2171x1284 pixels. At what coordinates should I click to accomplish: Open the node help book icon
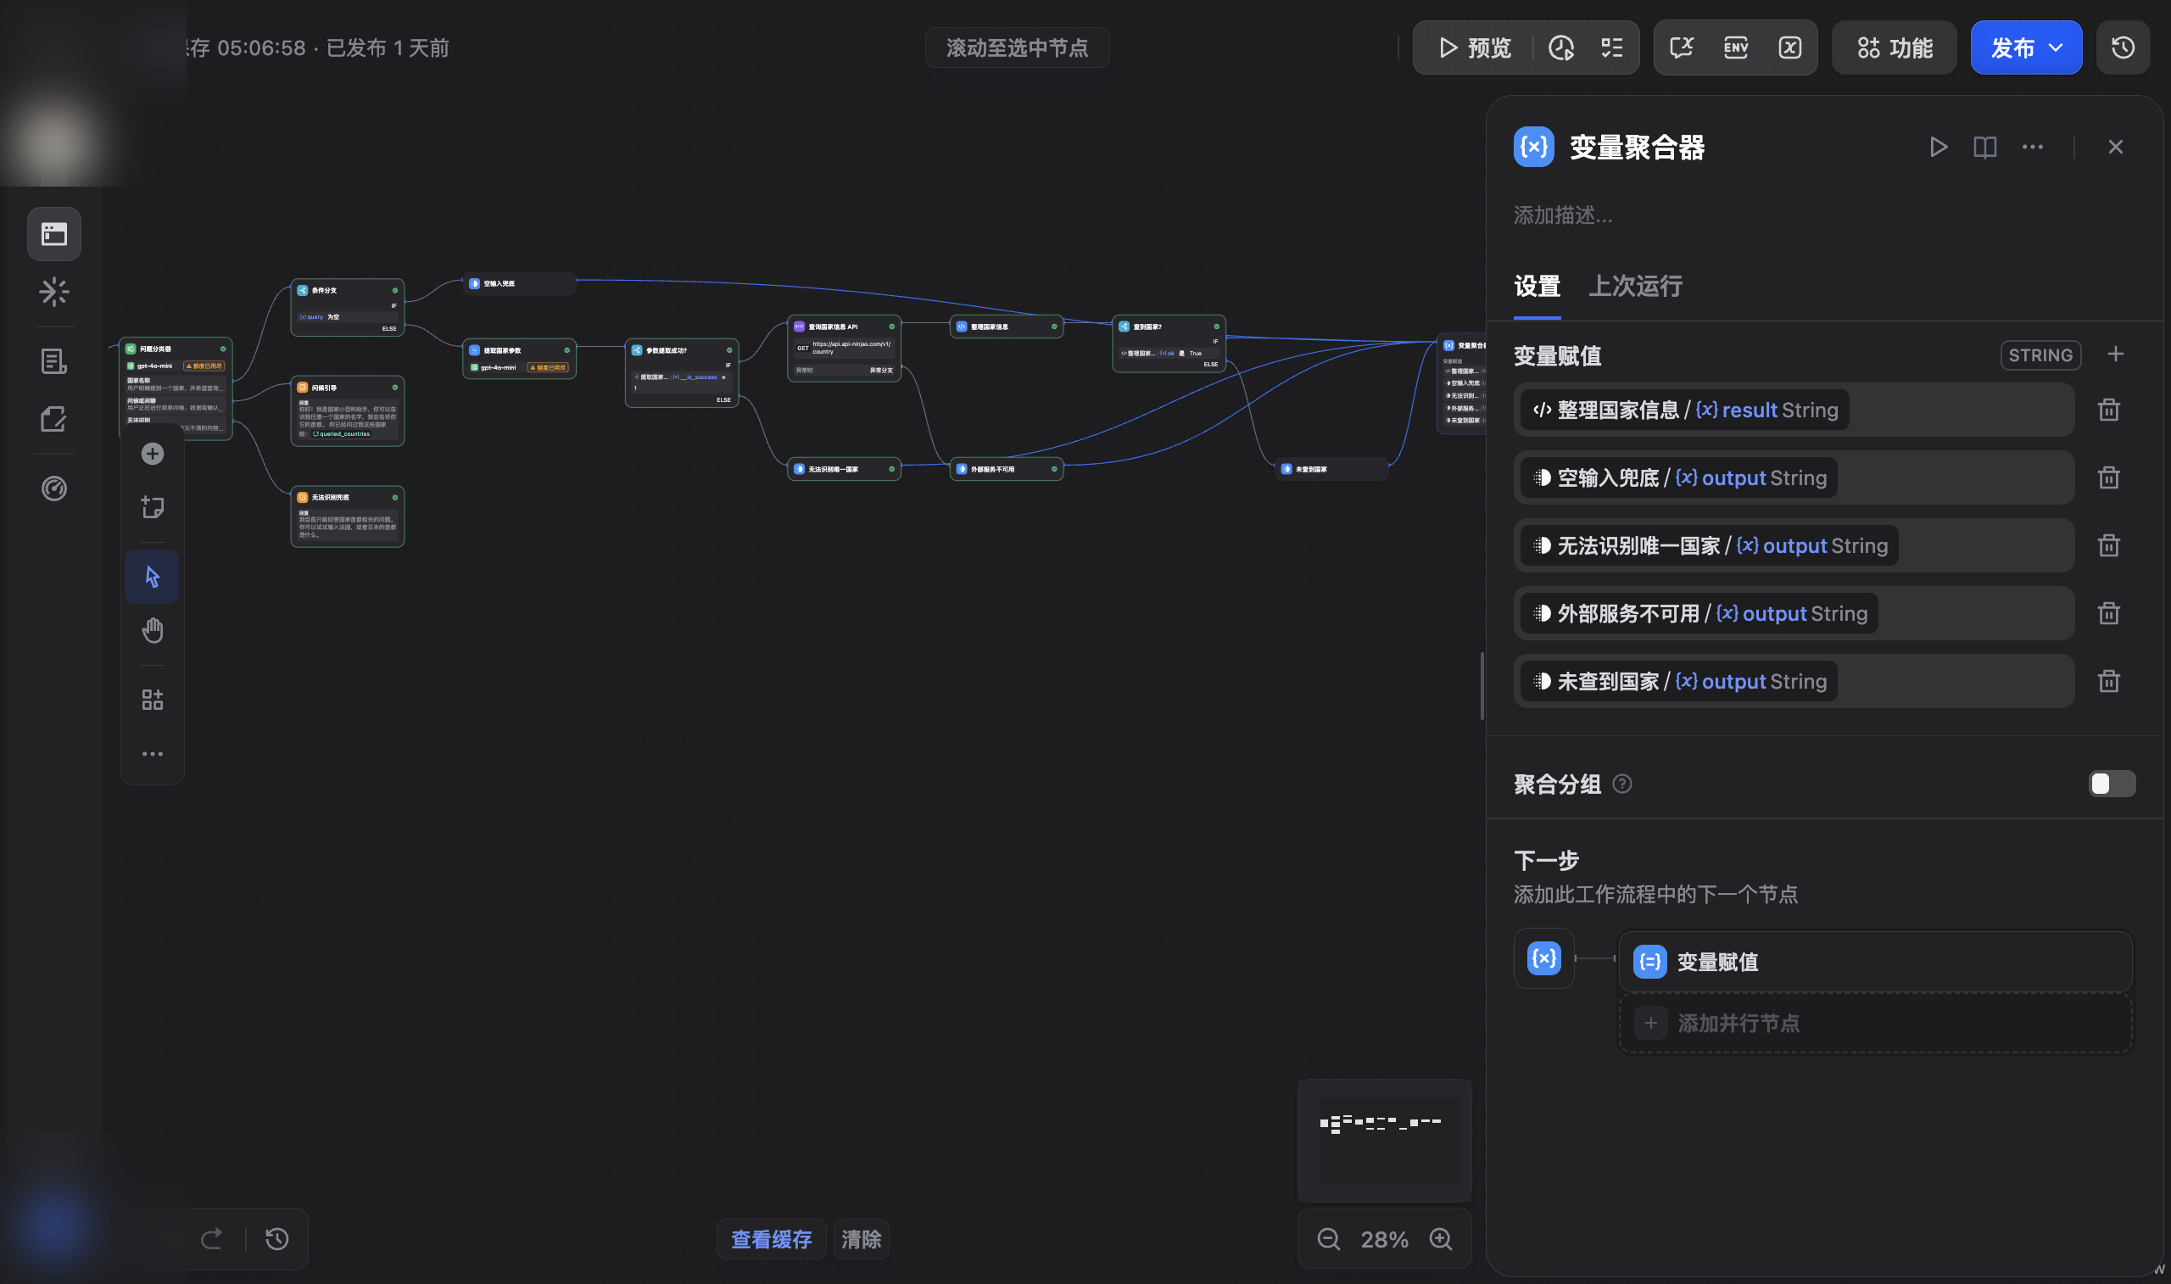tap(1984, 147)
